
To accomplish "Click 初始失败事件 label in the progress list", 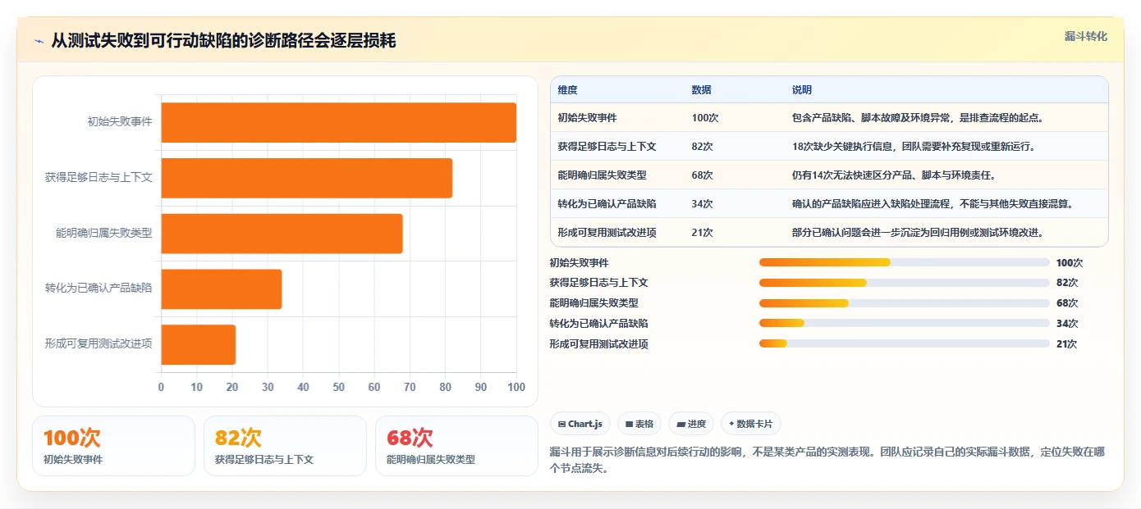I will coord(579,263).
